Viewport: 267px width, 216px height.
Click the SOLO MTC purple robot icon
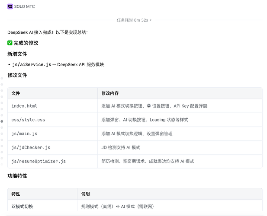pyautogui.click(x=10, y=6)
